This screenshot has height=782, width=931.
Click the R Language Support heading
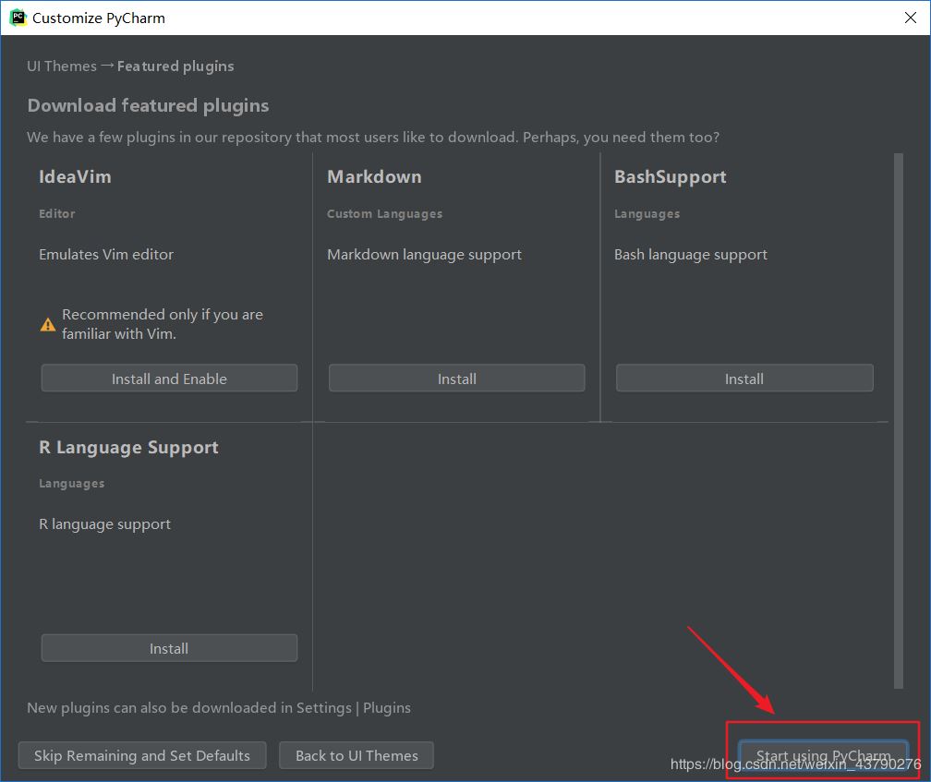click(x=128, y=448)
